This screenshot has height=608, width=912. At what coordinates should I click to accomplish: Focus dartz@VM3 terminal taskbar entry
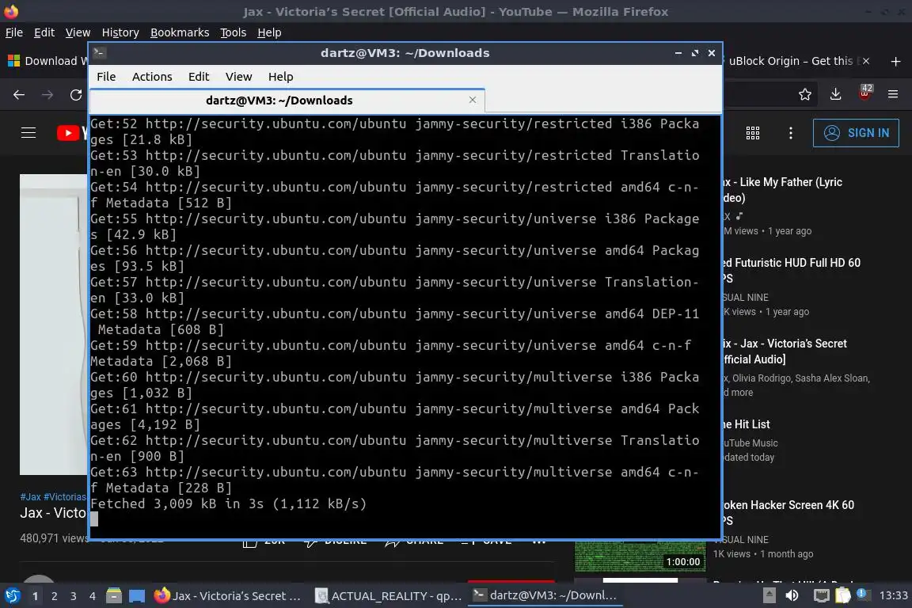tap(545, 596)
